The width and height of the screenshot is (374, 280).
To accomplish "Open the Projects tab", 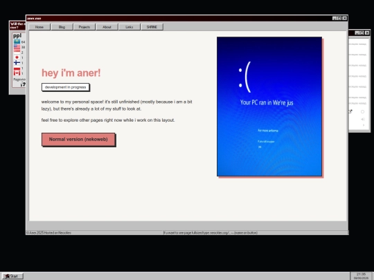I will point(84,27).
